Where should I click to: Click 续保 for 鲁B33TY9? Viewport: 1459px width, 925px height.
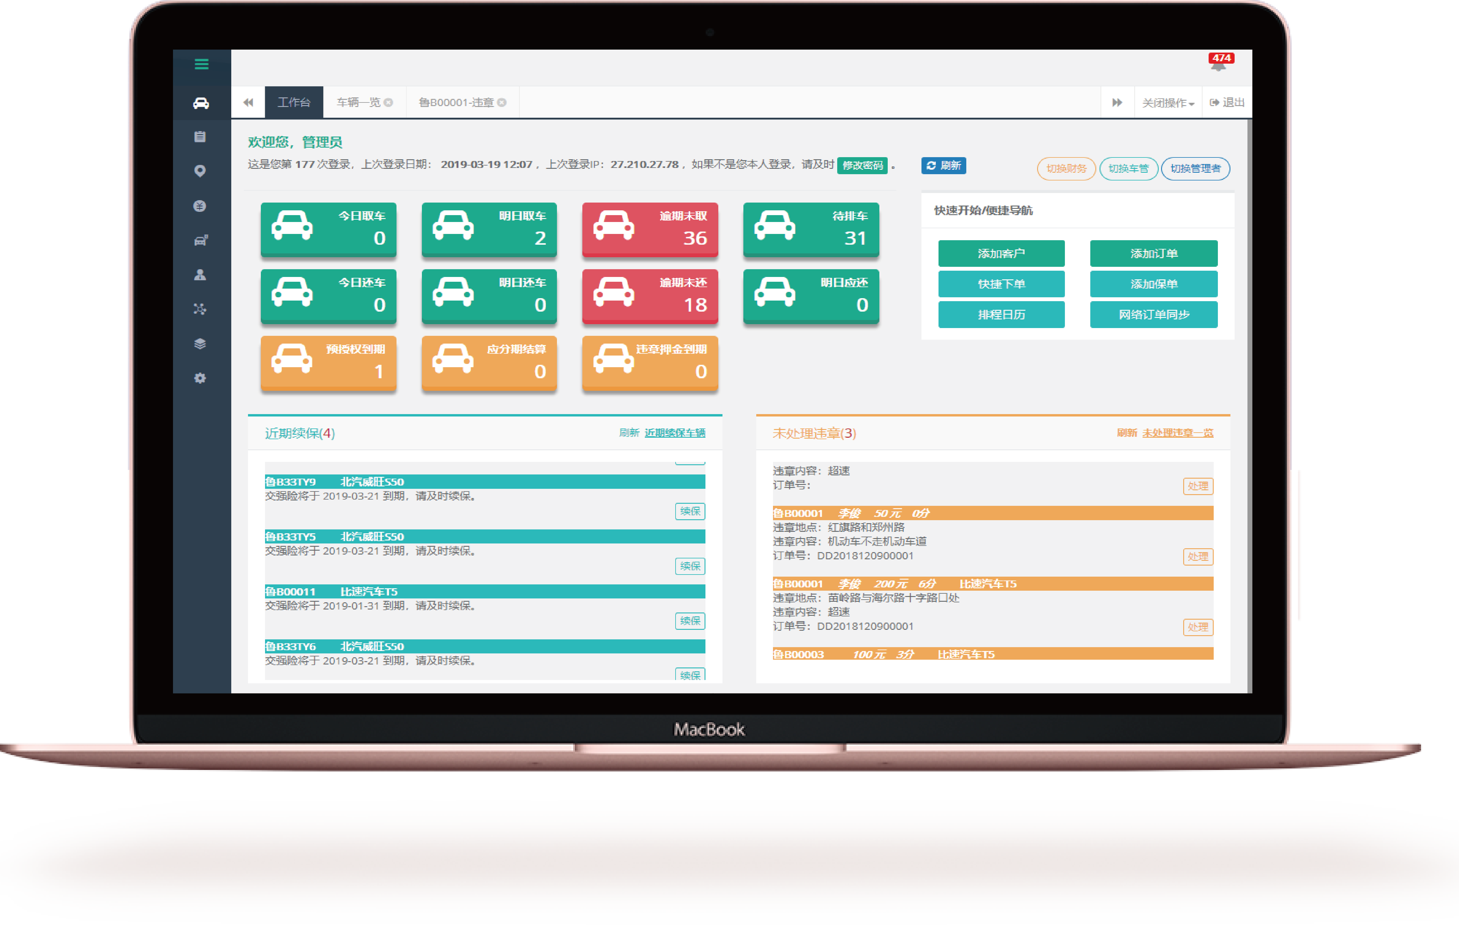(690, 511)
